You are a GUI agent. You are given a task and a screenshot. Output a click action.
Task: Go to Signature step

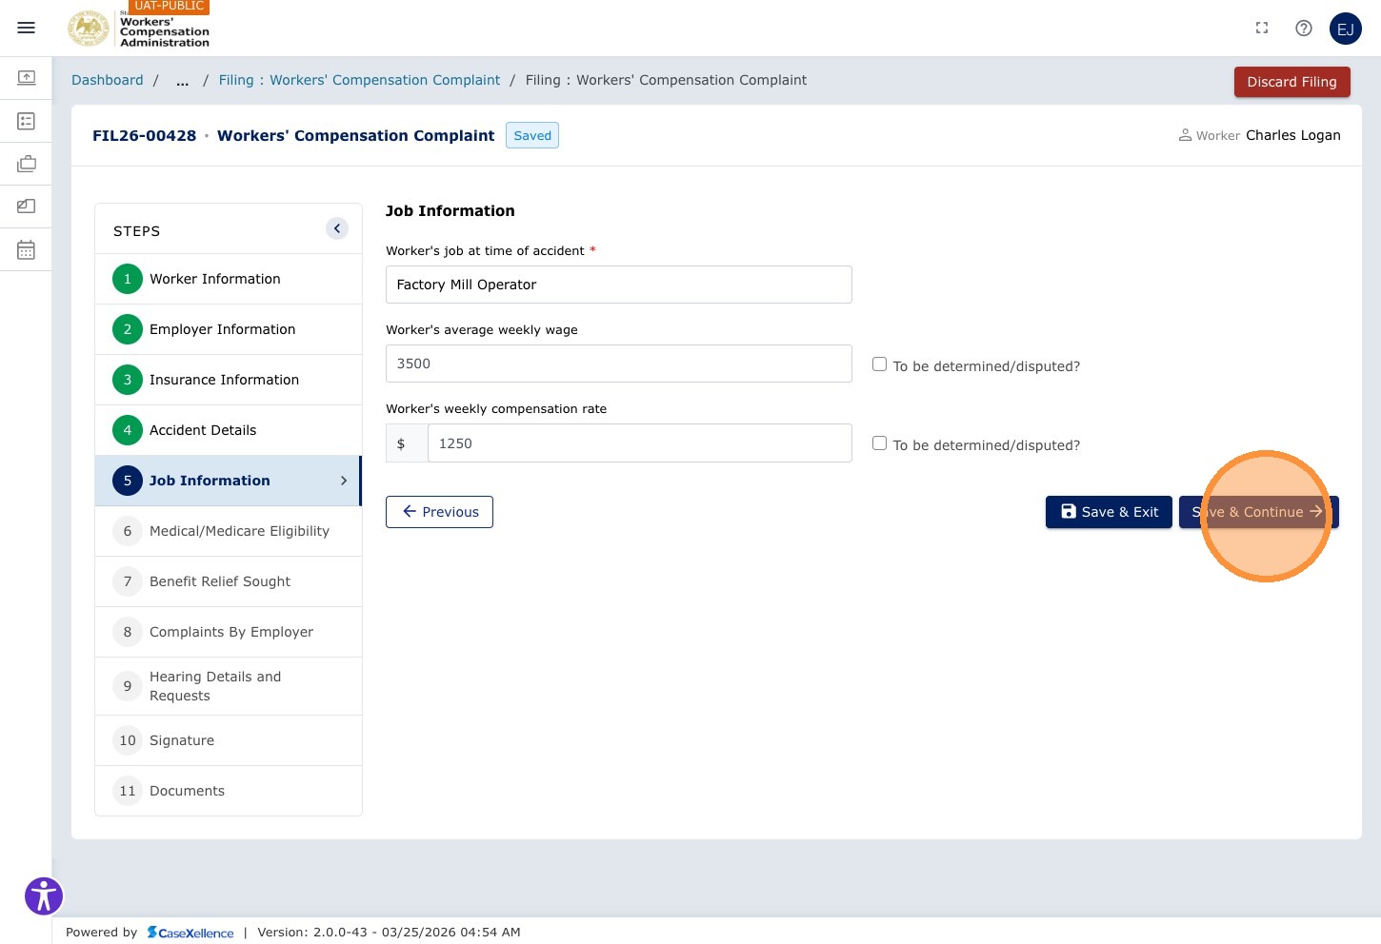[x=229, y=740]
